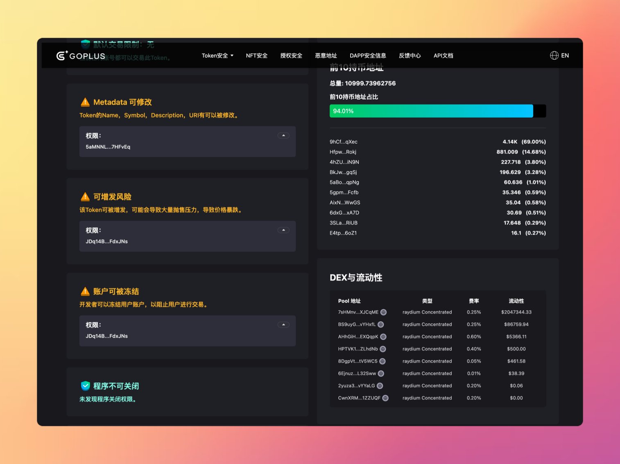Screen dimensions: 620x464
Task: Click globe icon next to HPTVK1...ZLhdNb
Action: pos(383,349)
